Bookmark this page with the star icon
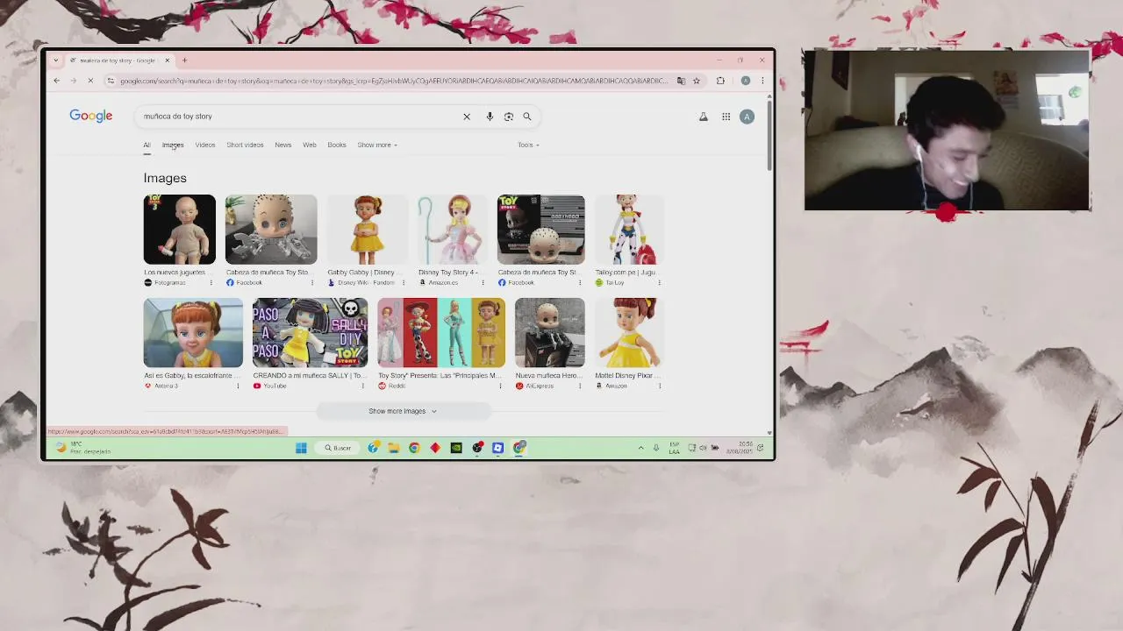1123x631 pixels. click(697, 81)
